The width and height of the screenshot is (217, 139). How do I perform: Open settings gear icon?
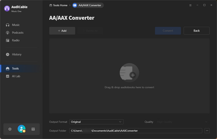pos(10,129)
